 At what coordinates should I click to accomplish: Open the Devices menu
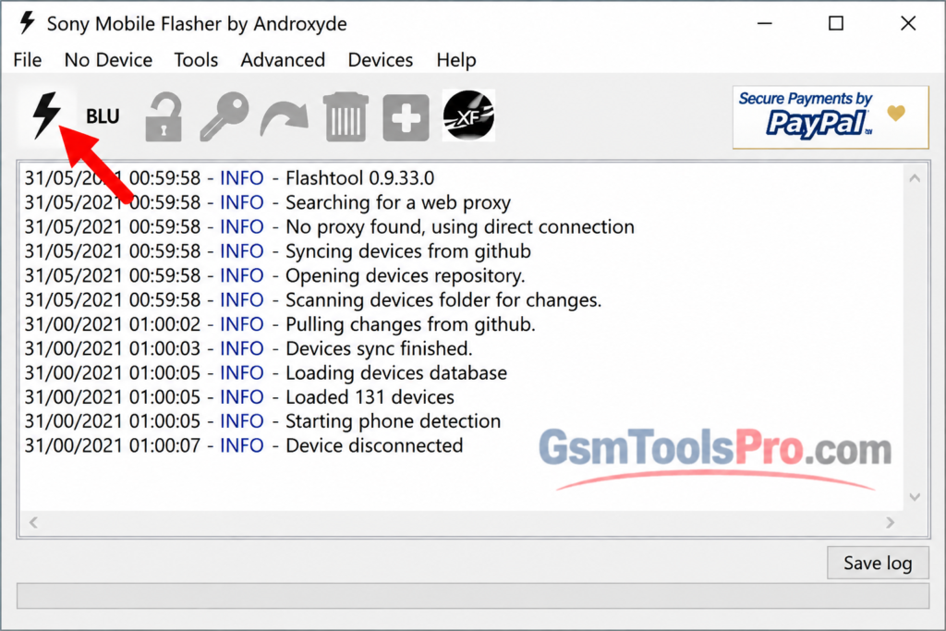click(x=381, y=60)
